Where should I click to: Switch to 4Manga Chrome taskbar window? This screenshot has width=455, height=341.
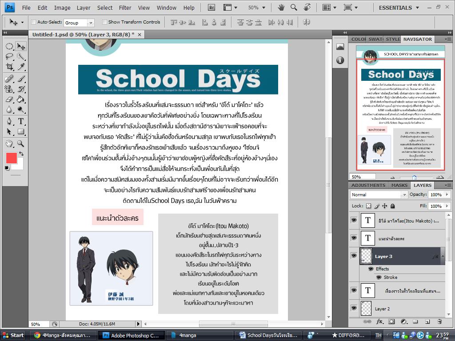point(62,335)
